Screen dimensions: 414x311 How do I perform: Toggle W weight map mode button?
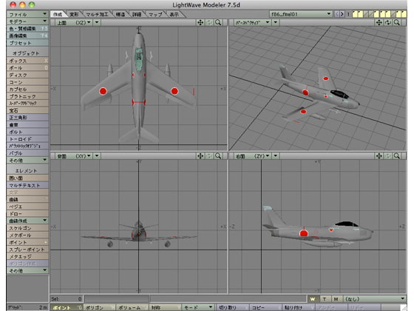(313, 299)
